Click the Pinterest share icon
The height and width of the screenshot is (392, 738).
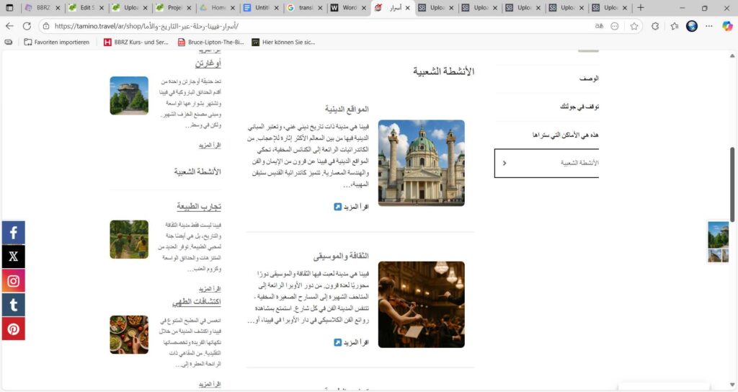click(13, 329)
